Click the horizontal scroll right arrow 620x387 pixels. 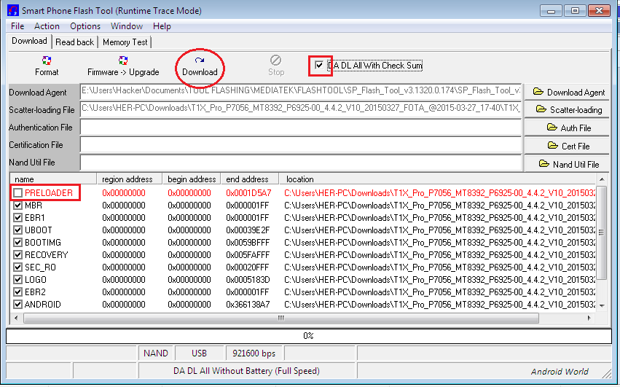click(x=589, y=318)
